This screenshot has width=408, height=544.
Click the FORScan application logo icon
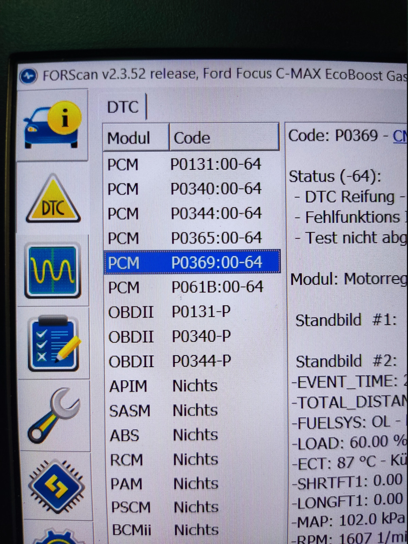pos(28,76)
